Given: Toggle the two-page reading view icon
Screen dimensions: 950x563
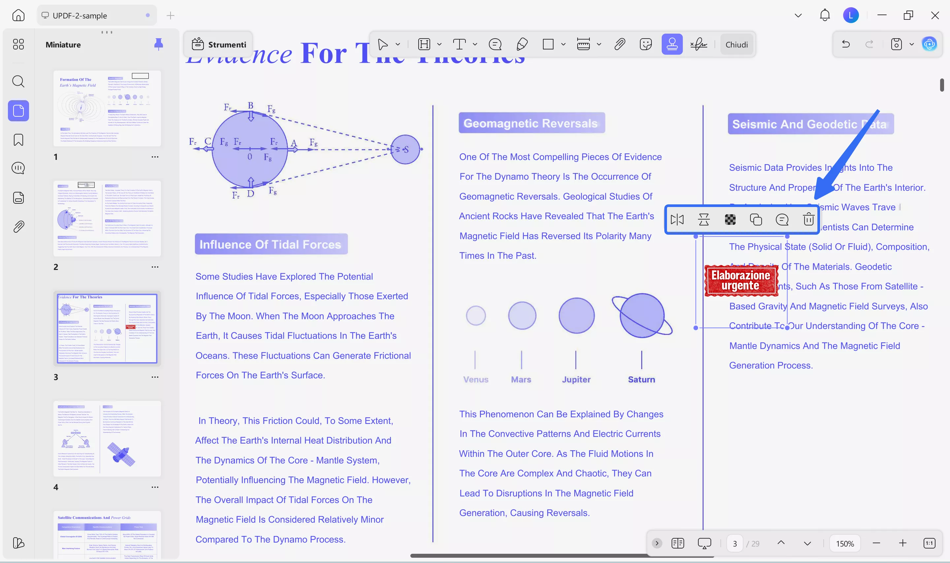Looking at the screenshot, I should click(x=678, y=543).
